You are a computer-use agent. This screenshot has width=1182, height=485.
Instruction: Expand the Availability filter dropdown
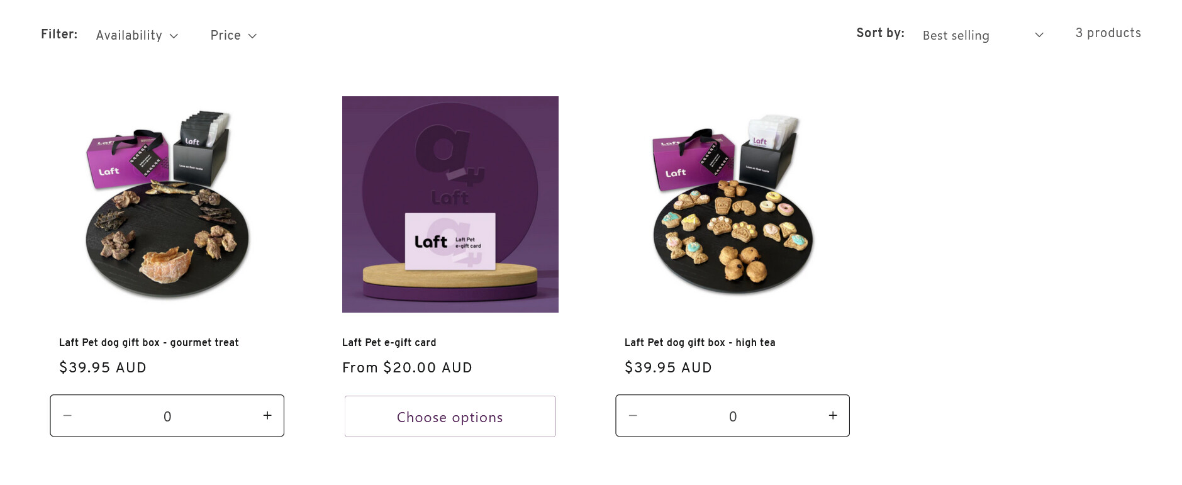[137, 35]
